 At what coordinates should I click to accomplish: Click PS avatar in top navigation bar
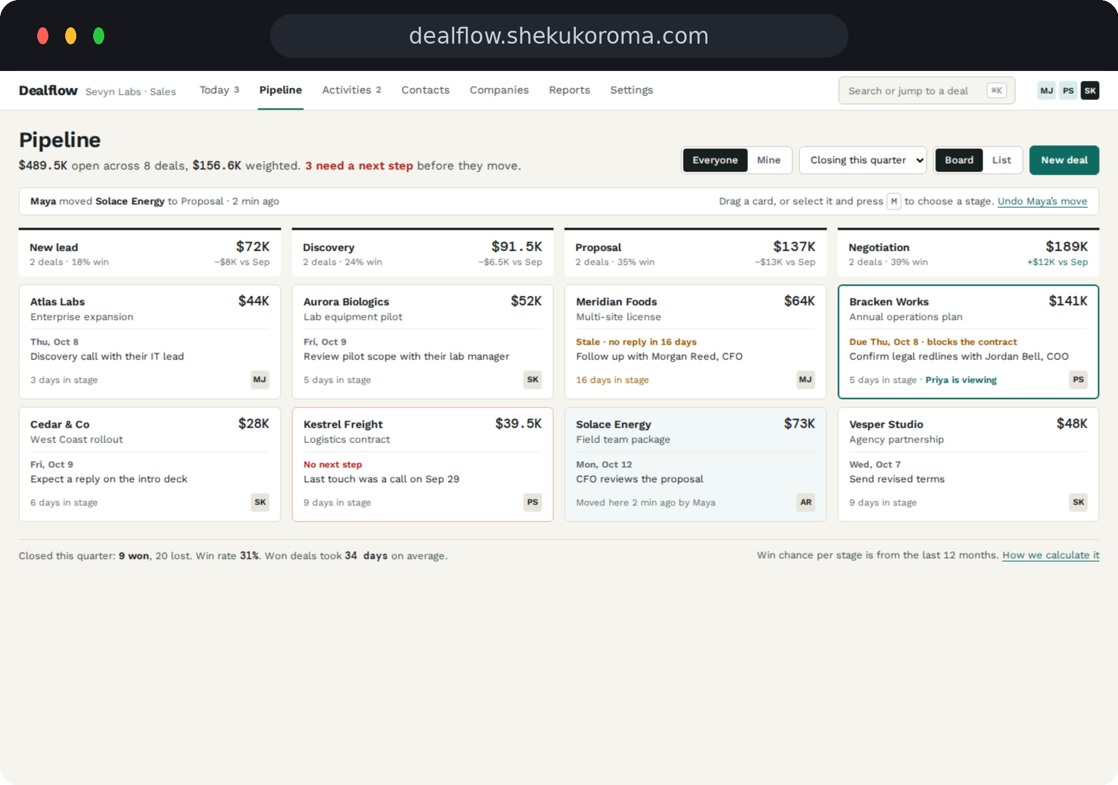point(1068,91)
